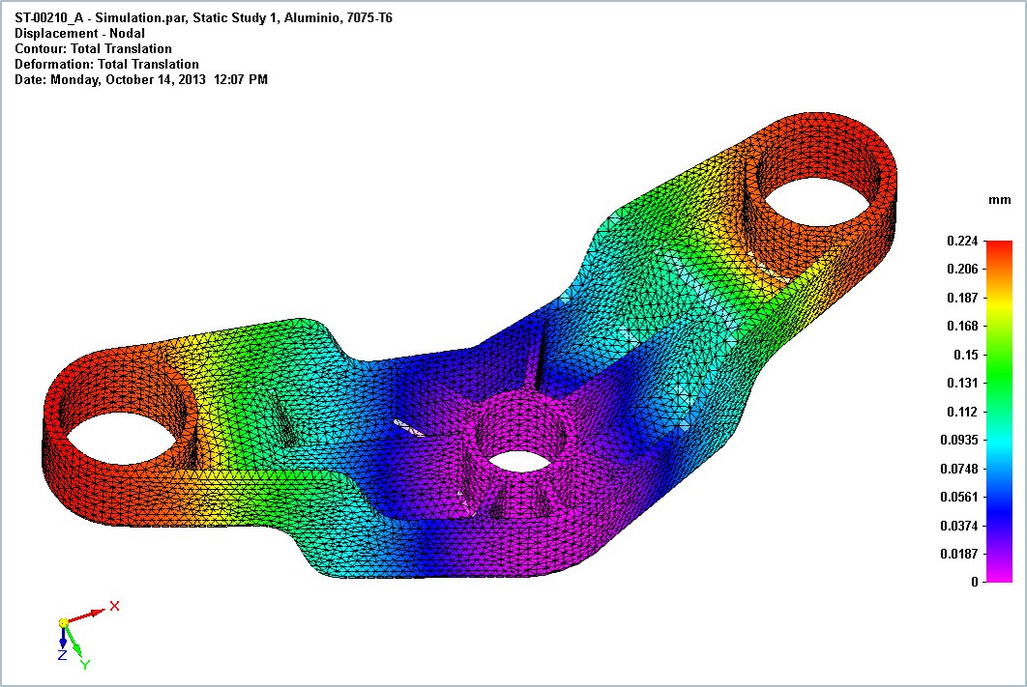Click the 0.0748 legend value

pyautogui.click(x=959, y=469)
